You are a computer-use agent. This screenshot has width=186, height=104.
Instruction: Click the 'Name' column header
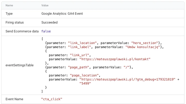[x=9, y=6]
